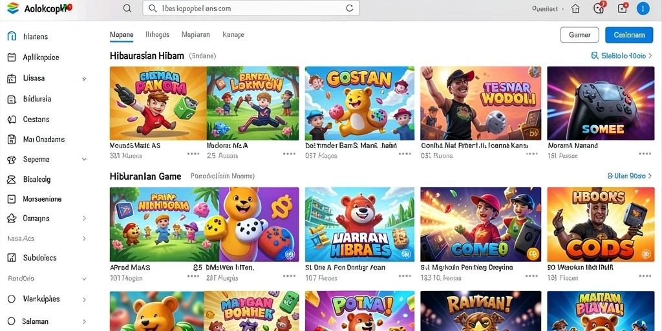Switch to the Ilihogus tab
Image resolution: width=662 pixels, height=331 pixels.
[157, 35]
